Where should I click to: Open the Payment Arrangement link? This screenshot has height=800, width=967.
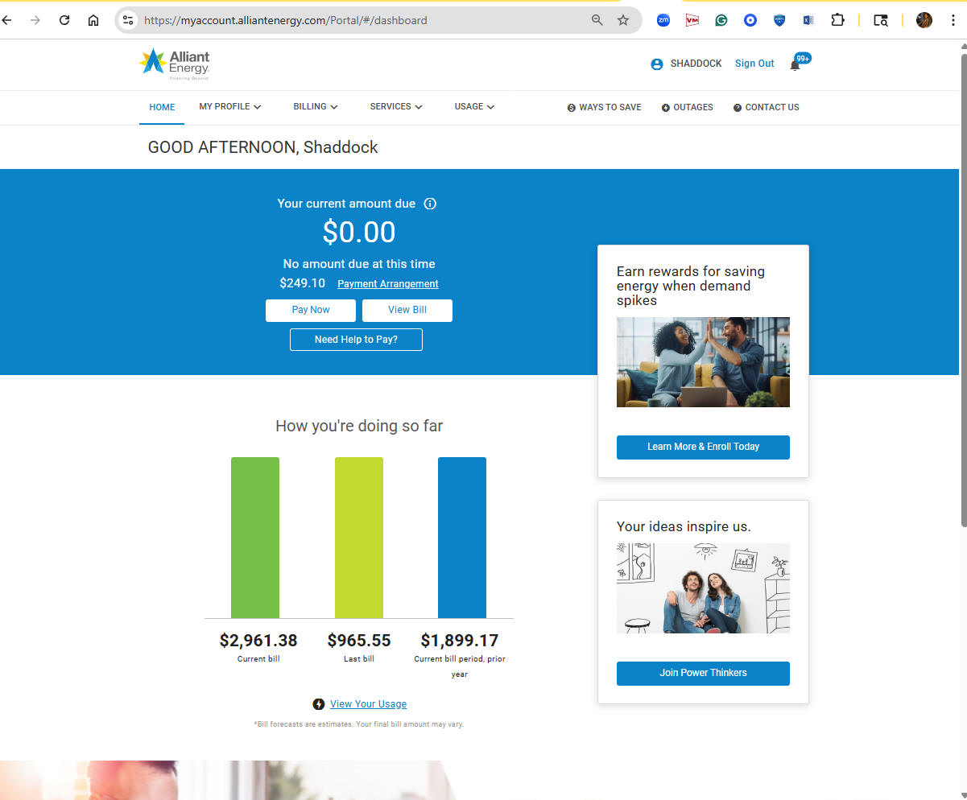(387, 284)
